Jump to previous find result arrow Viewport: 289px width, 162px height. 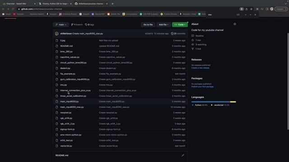click(246, 15)
